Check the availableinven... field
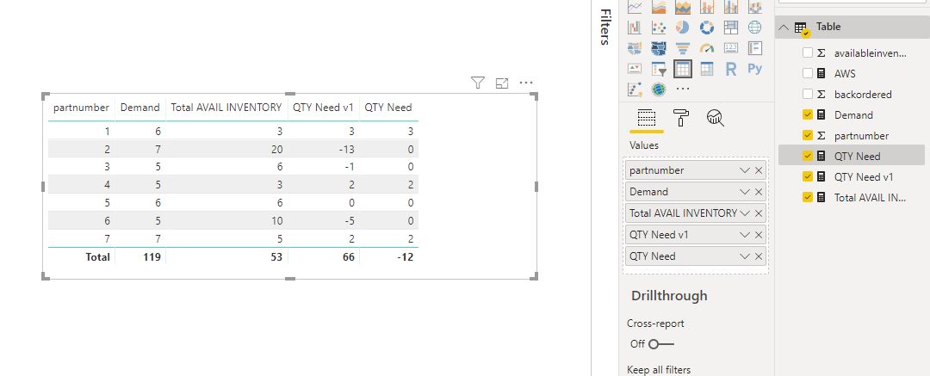Screen dimensions: 930x376 tap(807, 52)
